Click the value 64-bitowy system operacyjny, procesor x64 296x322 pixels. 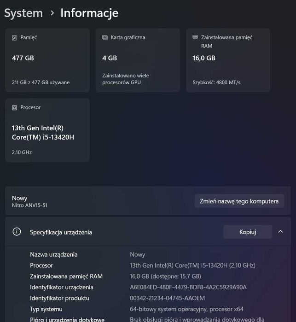point(186,309)
